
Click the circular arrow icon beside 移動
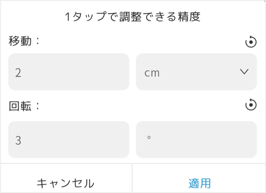tap(251, 42)
